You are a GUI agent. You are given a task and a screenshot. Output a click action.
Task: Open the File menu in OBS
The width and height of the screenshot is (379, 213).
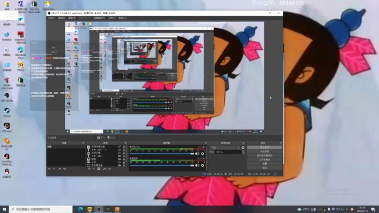point(51,18)
